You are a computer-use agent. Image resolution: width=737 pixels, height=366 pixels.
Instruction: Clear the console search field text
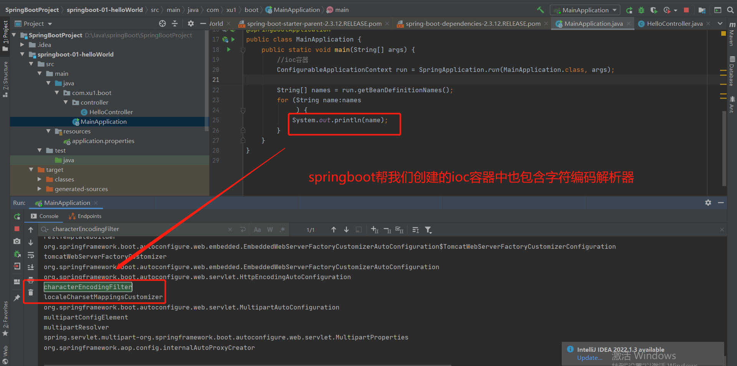pos(230,230)
